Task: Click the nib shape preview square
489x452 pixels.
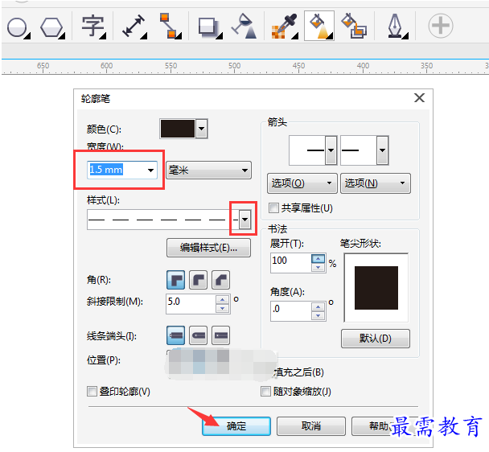Action: coord(376,288)
